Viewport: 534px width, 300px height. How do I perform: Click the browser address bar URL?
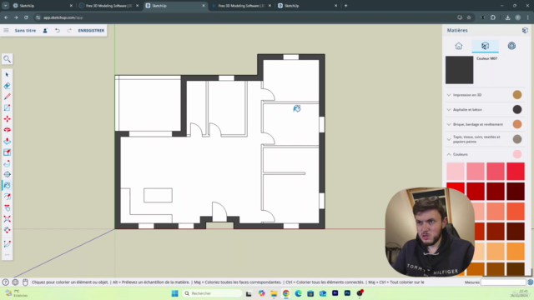[x=63, y=17]
